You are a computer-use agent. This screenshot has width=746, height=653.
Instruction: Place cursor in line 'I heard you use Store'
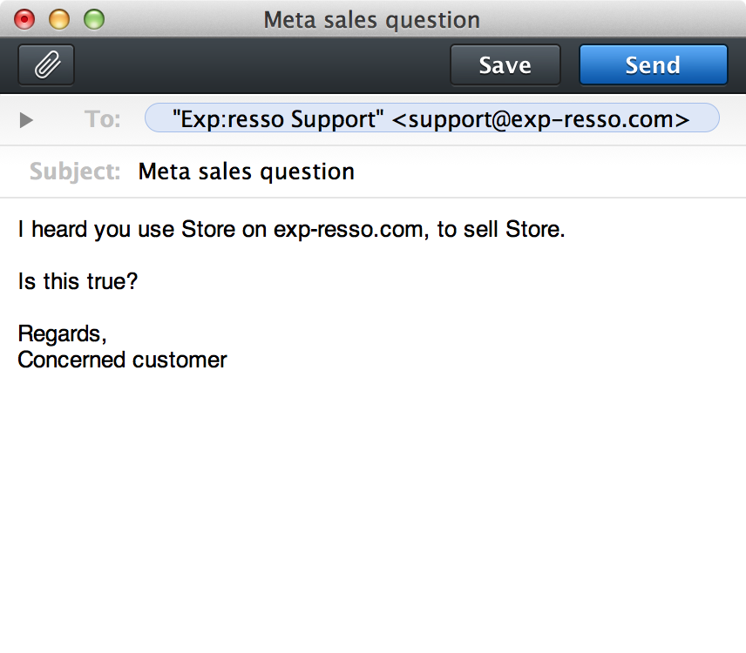click(x=291, y=230)
